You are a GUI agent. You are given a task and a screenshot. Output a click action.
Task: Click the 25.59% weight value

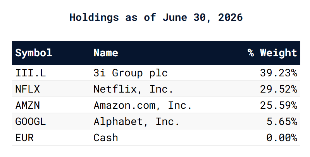tap(279, 105)
